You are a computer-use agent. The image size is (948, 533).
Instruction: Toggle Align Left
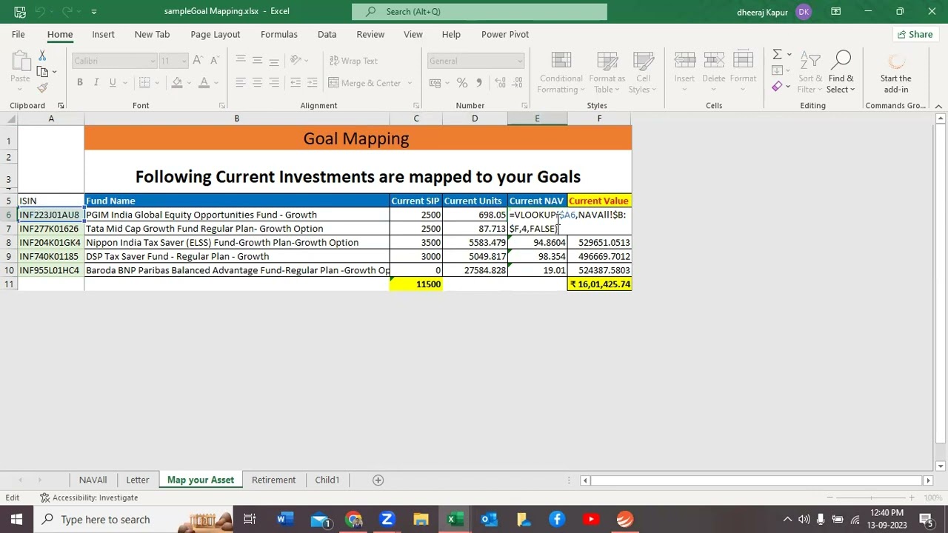[241, 83]
